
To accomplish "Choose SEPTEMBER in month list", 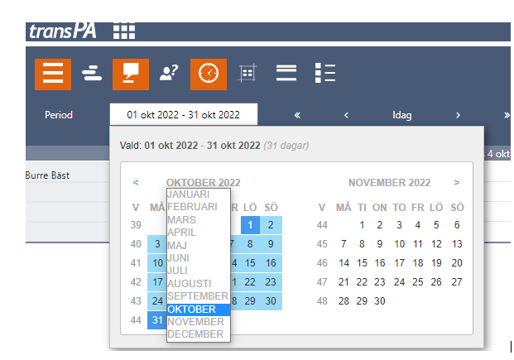I will 199,296.
